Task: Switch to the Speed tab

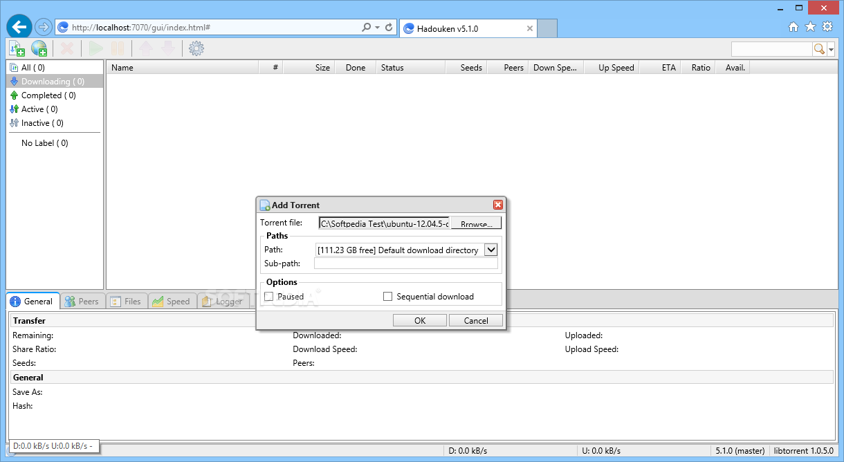Action: [x=171, y=301]
